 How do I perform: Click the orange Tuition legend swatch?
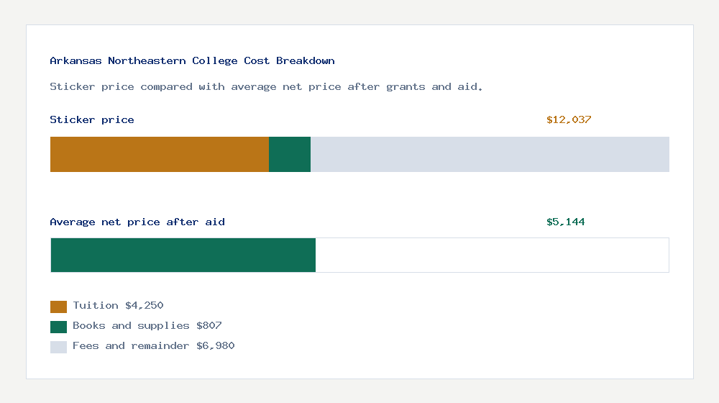click(58, 307)
